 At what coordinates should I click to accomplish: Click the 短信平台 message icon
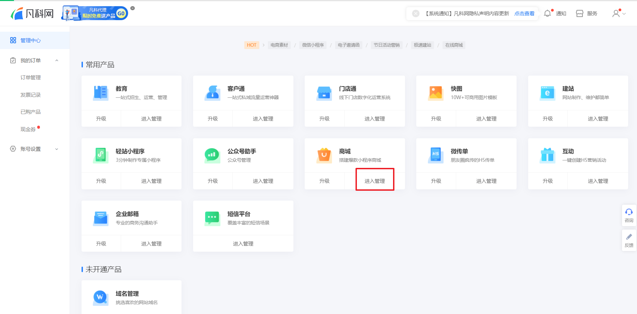[x=213, y=218]
